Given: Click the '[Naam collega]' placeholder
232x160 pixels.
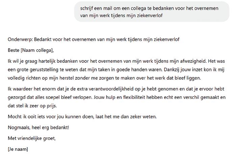Looking at the screenshot, I should coord(37,50).
